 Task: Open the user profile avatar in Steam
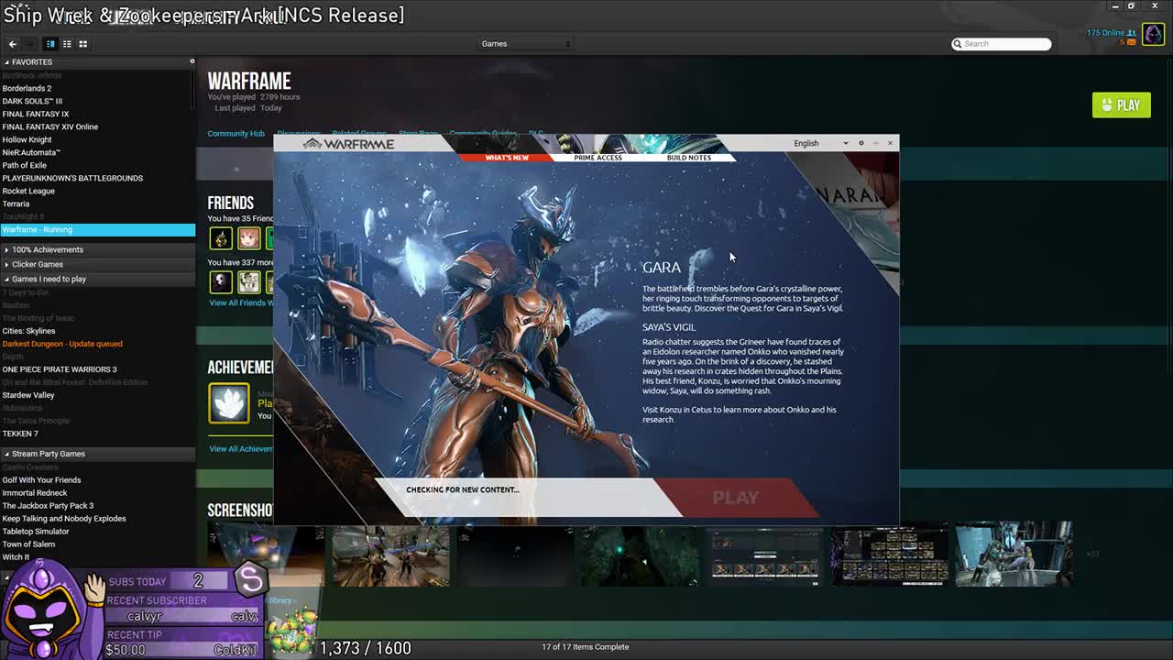pos(1153,36)
